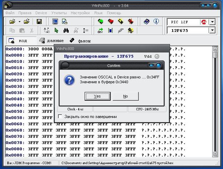Click the hex file path in status bar
223x169 pixels.
(118, 163)
